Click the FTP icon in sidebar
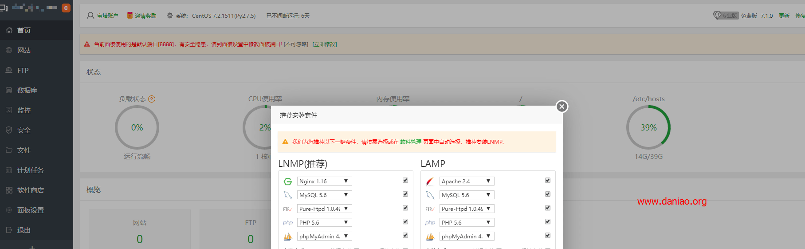 coord(9,70)
